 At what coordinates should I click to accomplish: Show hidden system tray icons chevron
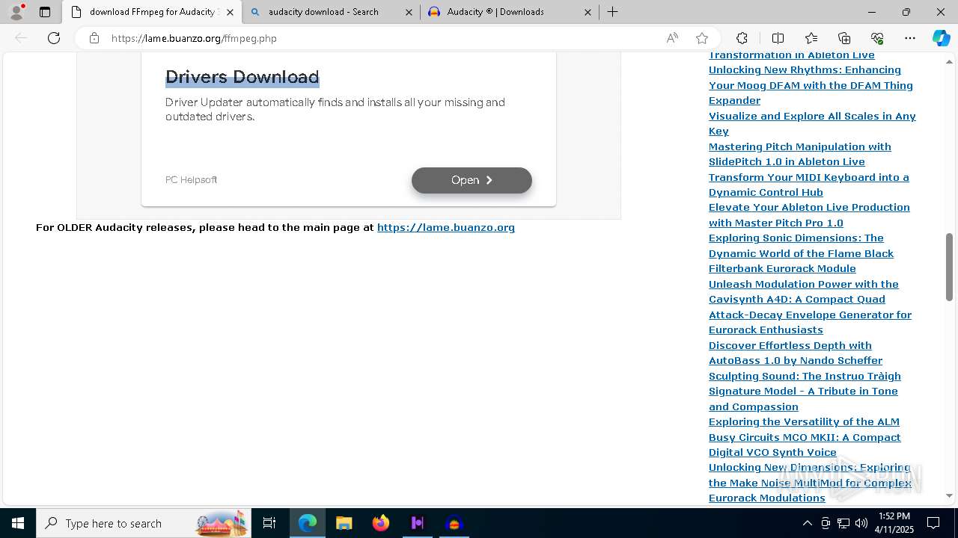click(x=807, y=523)
